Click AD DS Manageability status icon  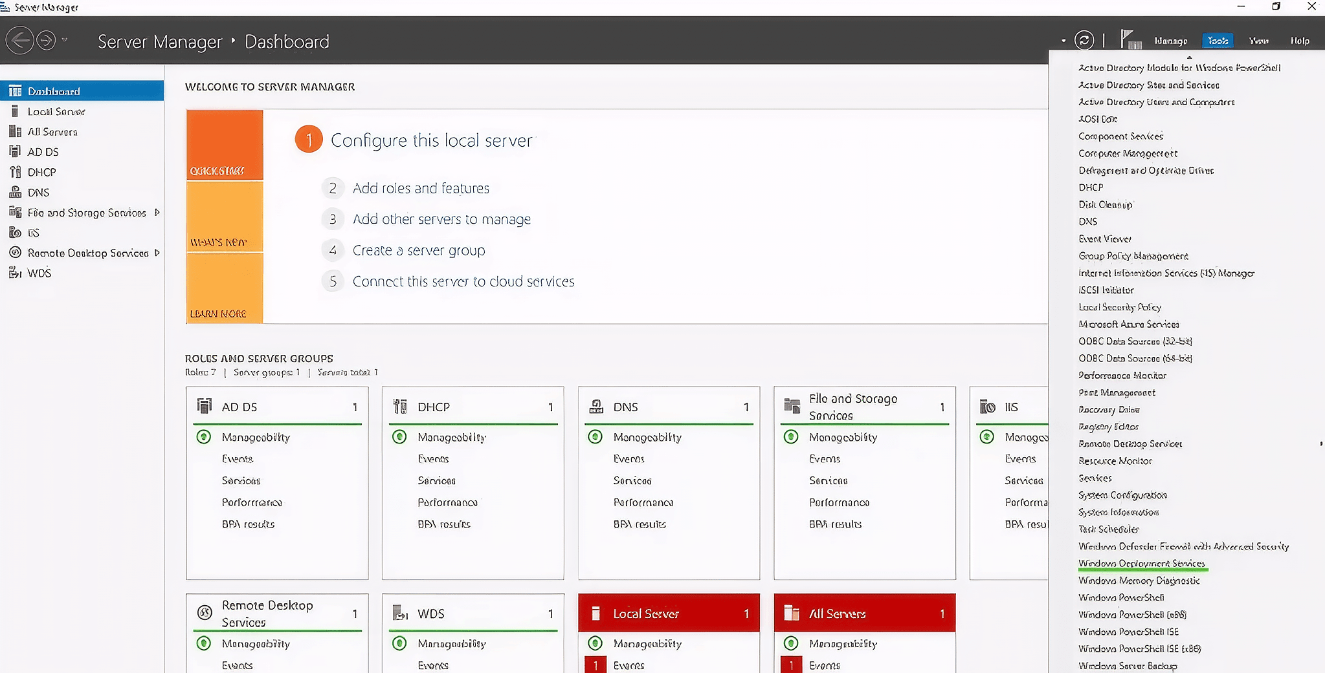tap(204, 437)
